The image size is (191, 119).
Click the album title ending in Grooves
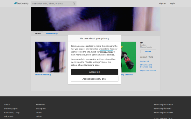click(127, 75)
